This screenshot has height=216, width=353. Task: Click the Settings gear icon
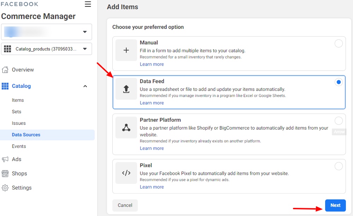5,188
